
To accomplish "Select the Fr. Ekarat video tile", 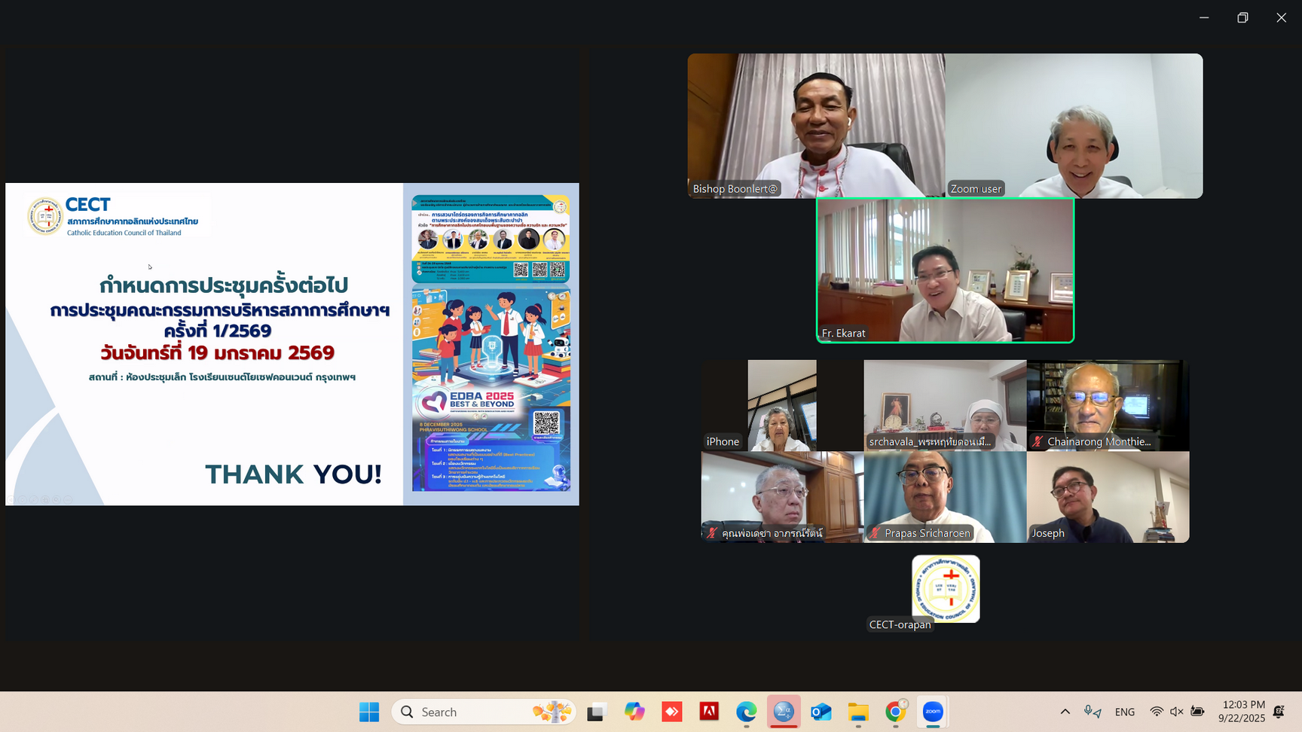I will coord(945,270).
